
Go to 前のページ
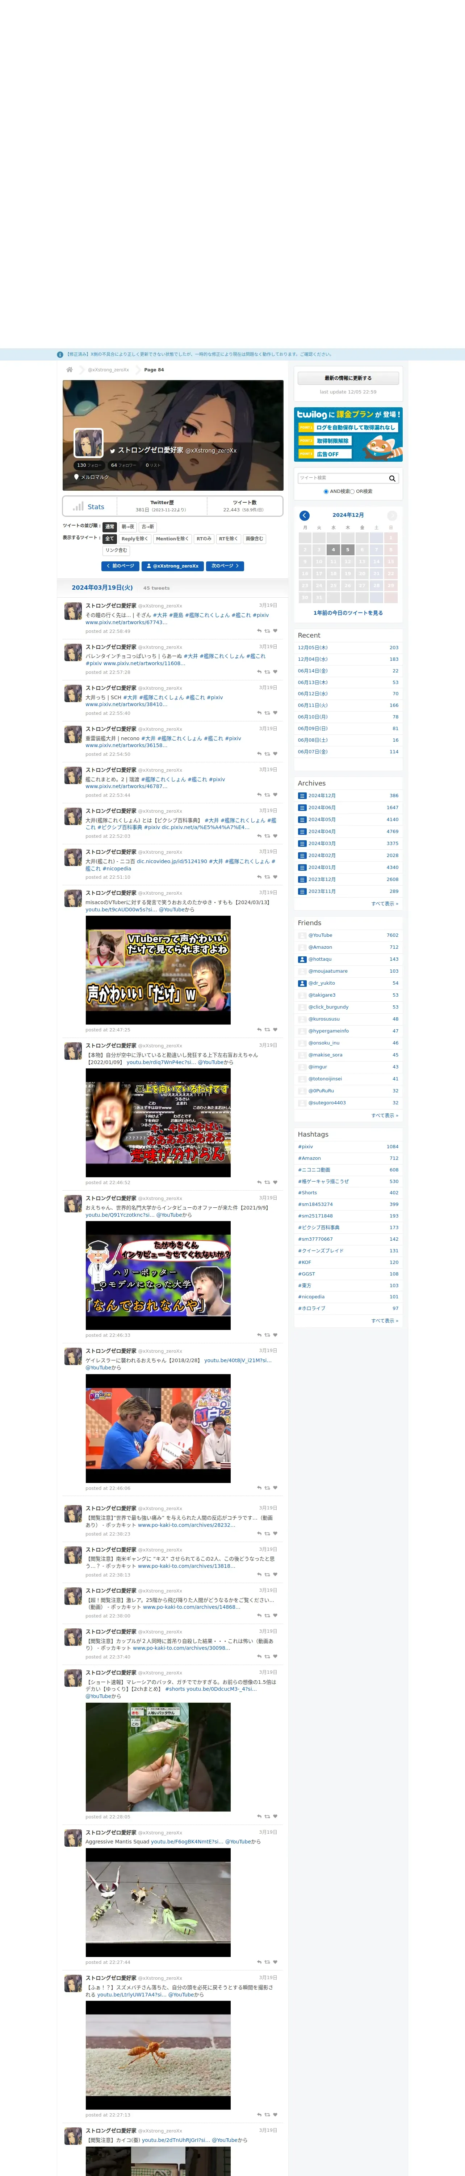[x=120, y=566]
